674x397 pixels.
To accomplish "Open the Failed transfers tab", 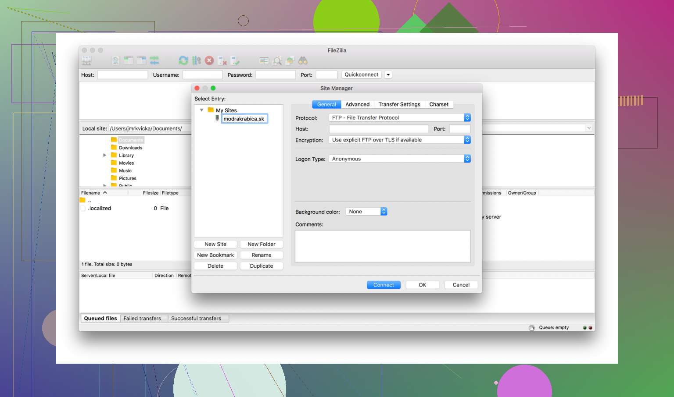I will point(143,318).
